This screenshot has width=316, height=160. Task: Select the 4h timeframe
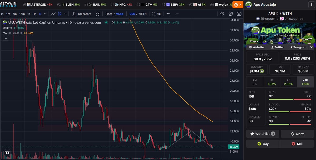click(x=35, y=14)
